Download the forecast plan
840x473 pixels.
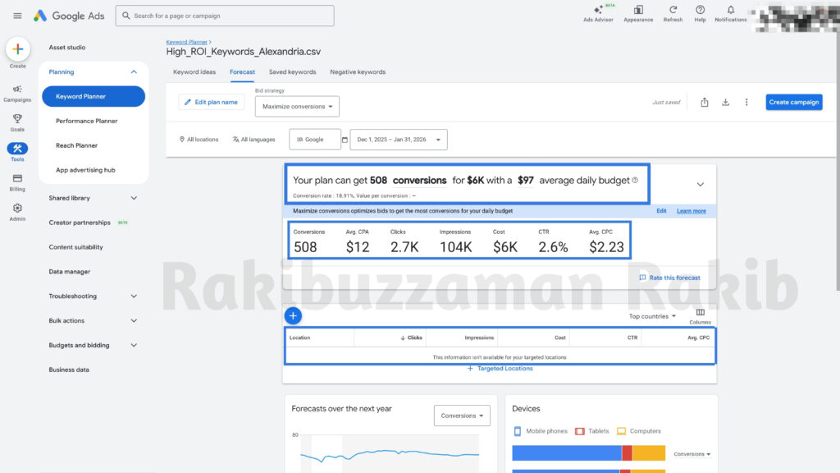coord(725,103)
